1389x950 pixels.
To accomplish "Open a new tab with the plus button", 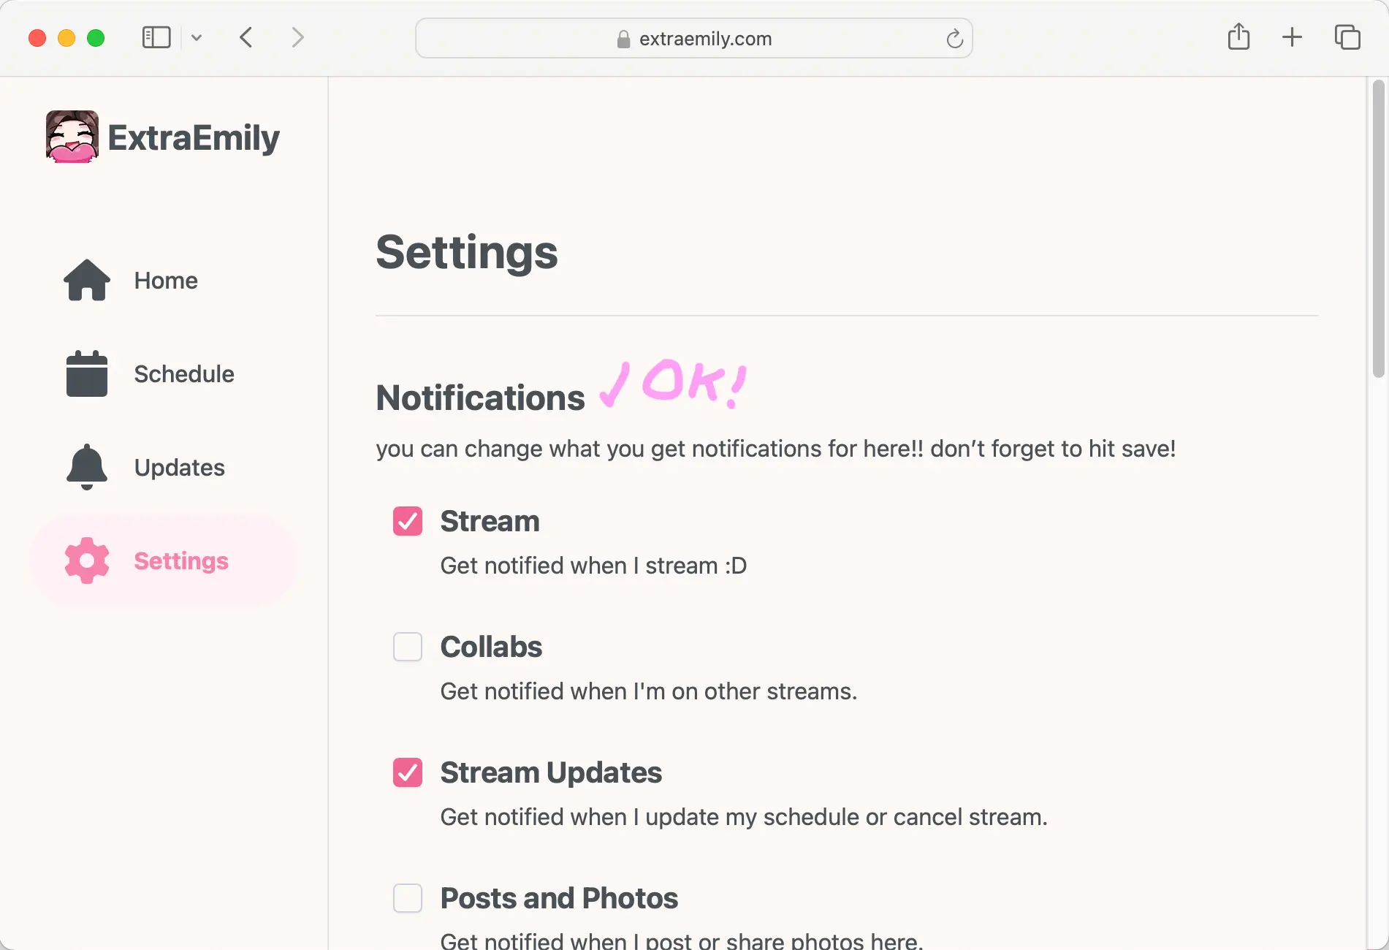I will 1292,37.
